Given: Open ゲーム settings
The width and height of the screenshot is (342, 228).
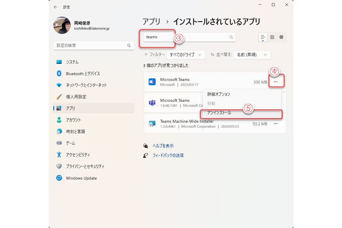Looking at the screenshot, I should tap(94, 143).
